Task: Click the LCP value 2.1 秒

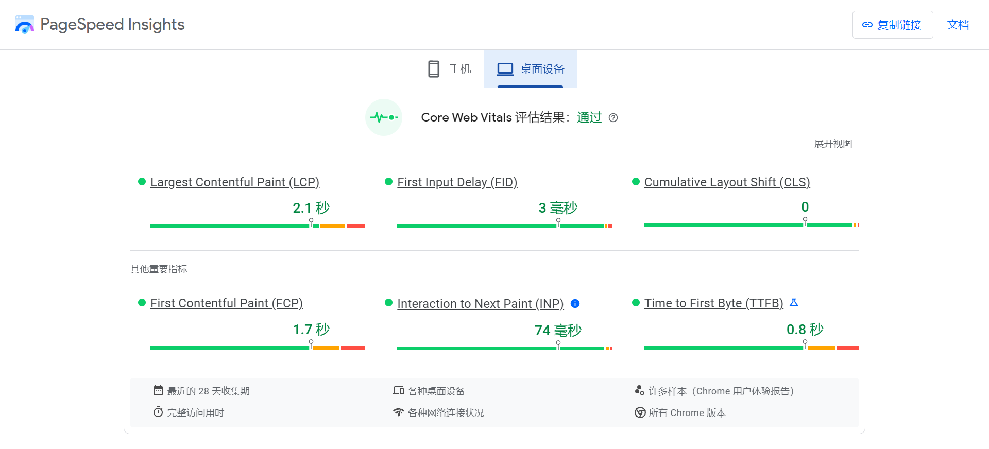Action: tap(311, 208)
